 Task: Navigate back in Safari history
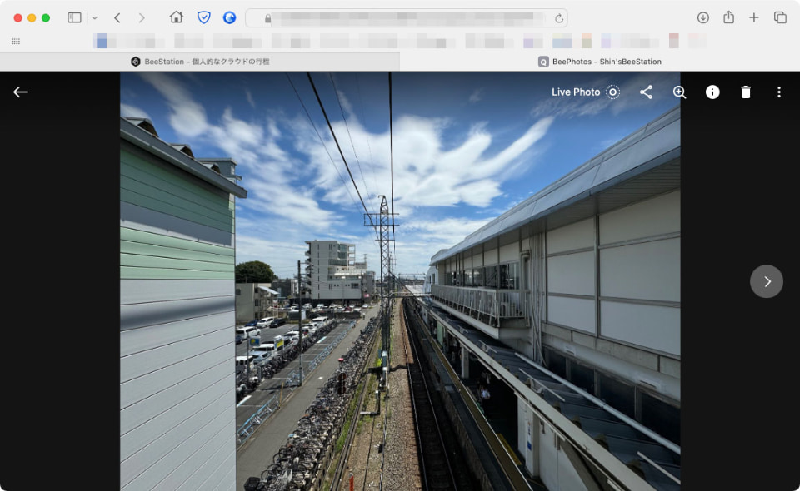coord(117,17)
